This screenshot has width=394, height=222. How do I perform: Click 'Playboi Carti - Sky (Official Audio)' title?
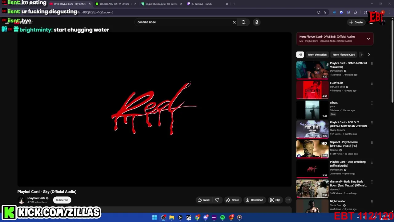click(47, 192)
